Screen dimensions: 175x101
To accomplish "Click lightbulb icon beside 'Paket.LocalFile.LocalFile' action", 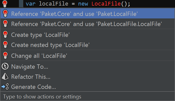I will tap(5, 23).
